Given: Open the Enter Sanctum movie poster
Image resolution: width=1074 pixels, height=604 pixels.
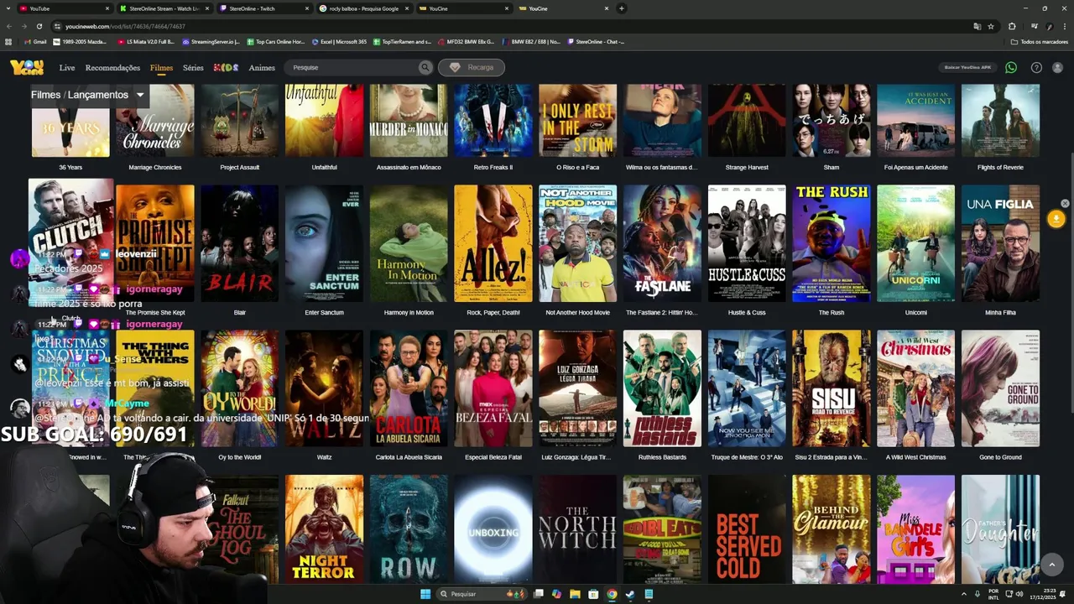Looking at the screenshot, I should tap(324, 243).
